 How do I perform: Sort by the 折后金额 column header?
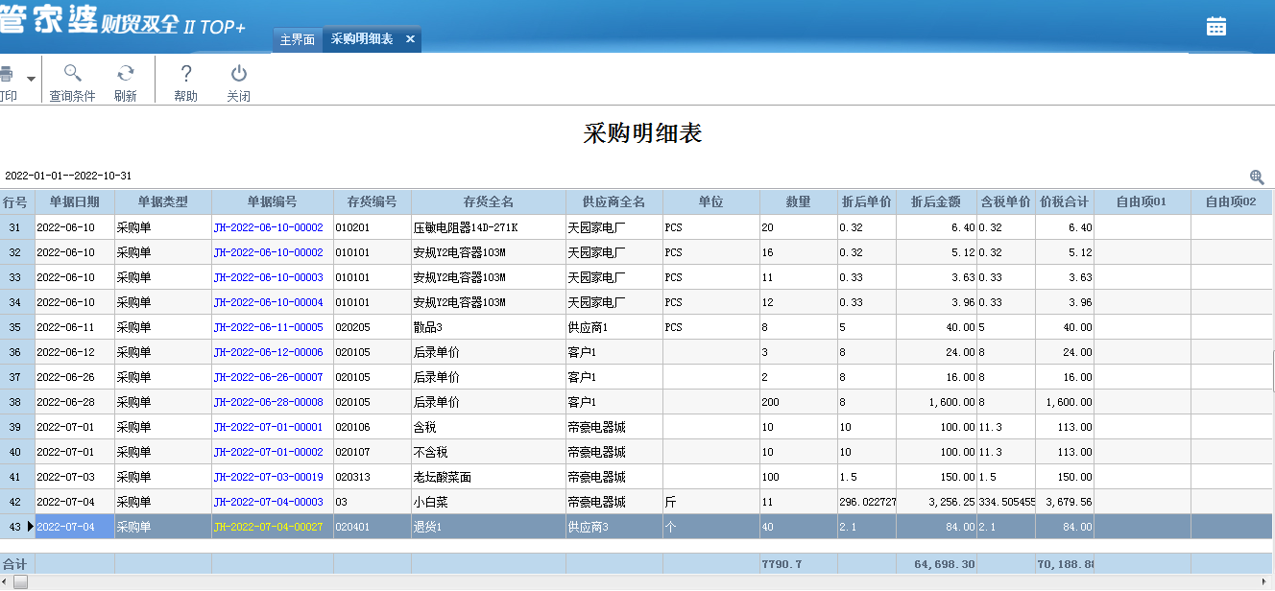(935, 202)
